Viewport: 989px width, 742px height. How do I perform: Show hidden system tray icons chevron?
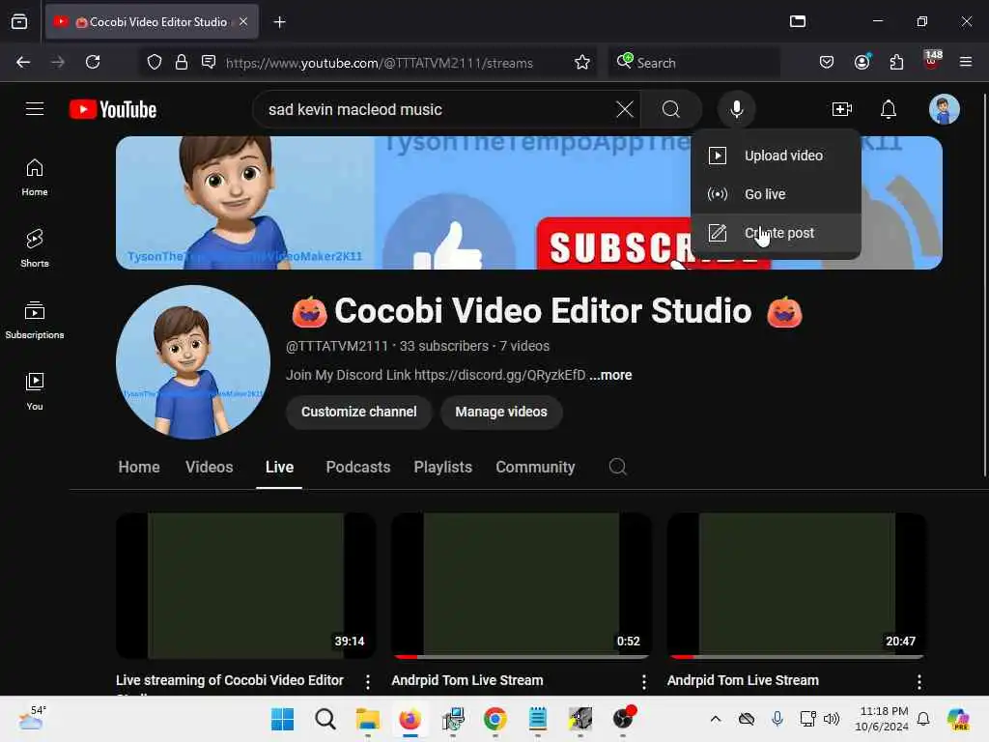tap(716, 719)
